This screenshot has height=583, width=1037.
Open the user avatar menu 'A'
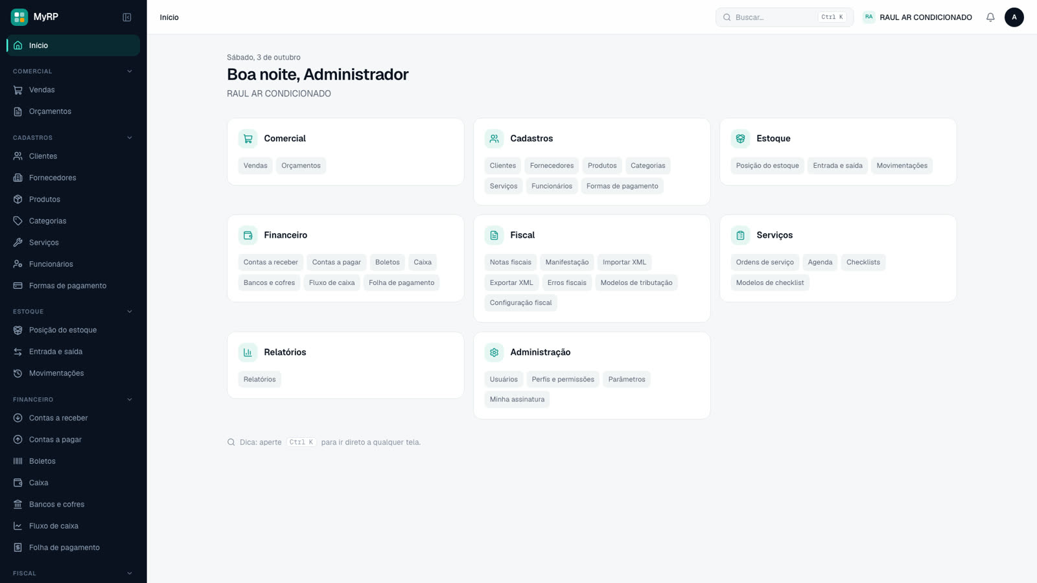point(1014,17)
